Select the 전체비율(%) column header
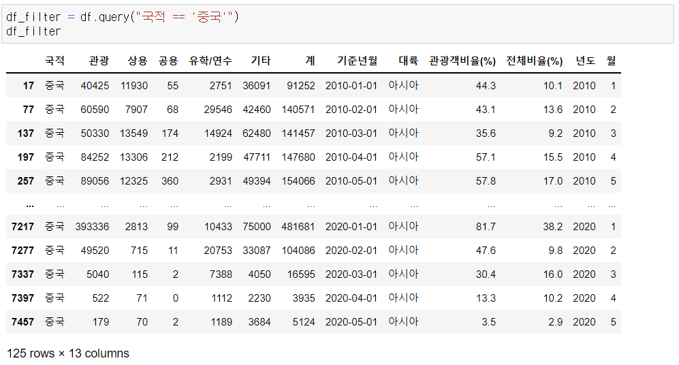 pos(535,61)
